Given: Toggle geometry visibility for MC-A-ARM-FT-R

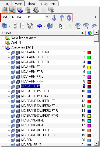Looking at the screenshot, I should tap(13, 72).
